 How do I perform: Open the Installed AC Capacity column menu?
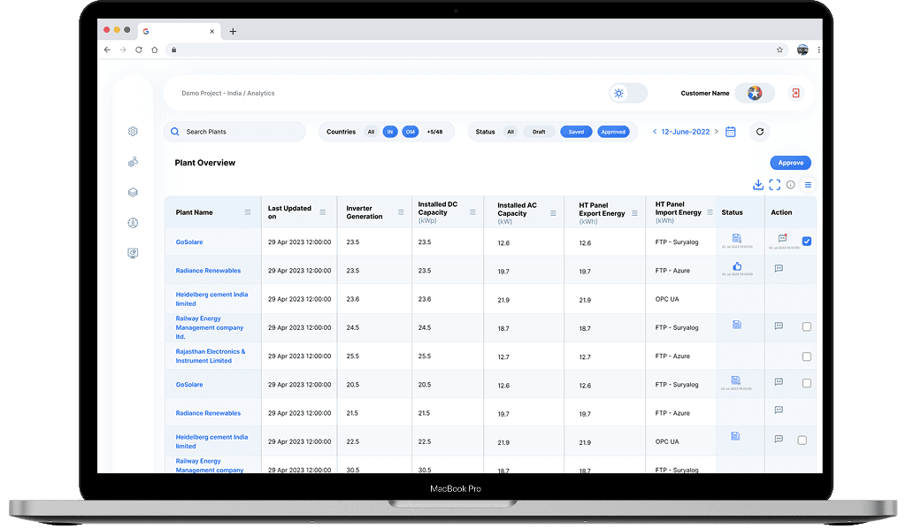point(553,213)
